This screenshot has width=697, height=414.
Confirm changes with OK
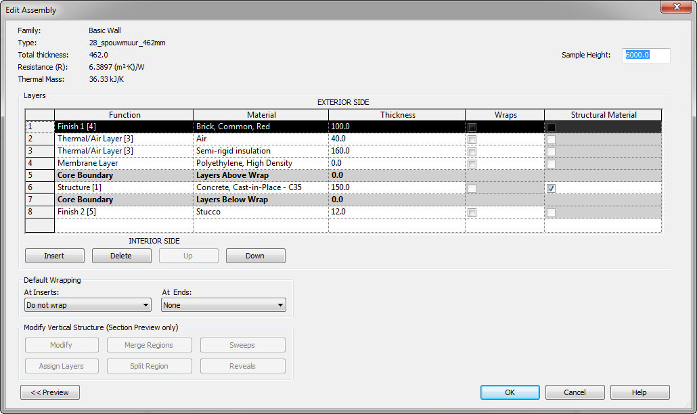point(510,392)
